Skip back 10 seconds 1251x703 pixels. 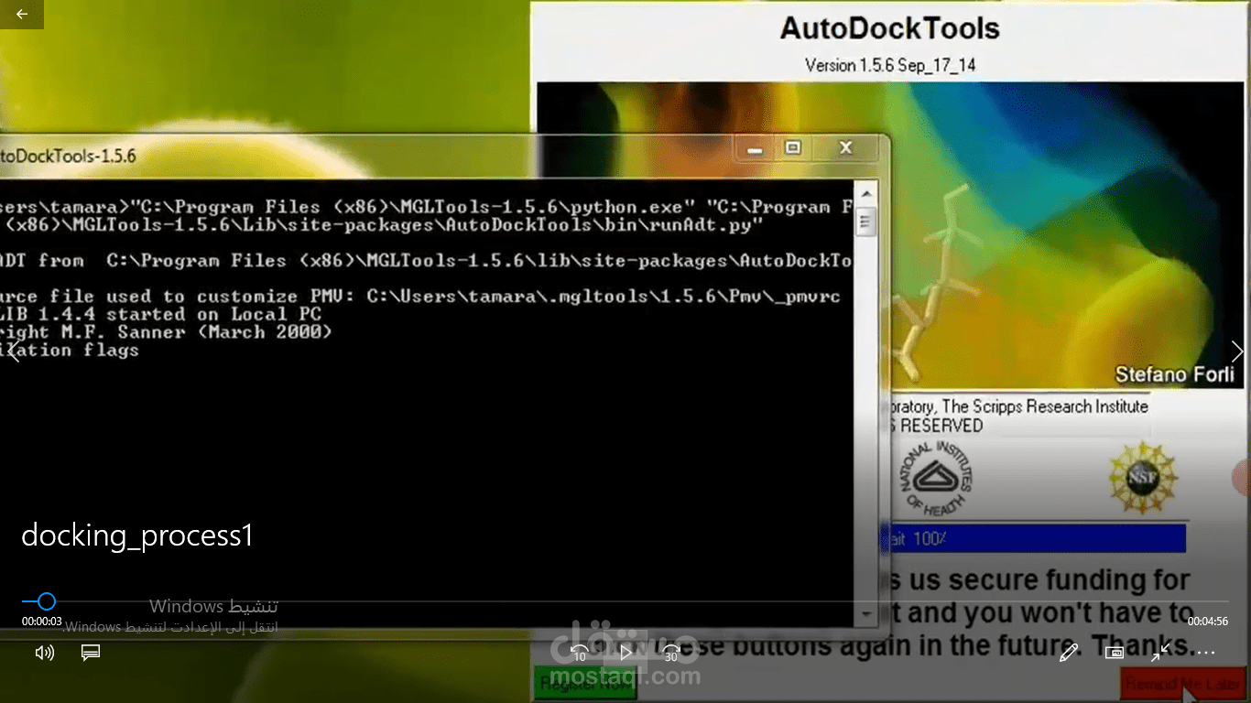point(580,653)
